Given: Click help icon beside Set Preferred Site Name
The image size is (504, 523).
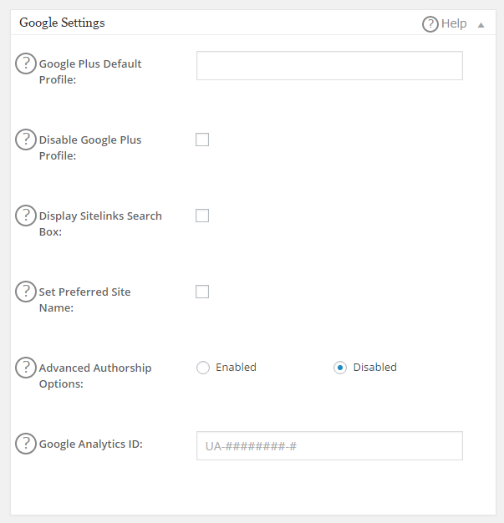Looking at the screenshot, I should pos(26,292).
